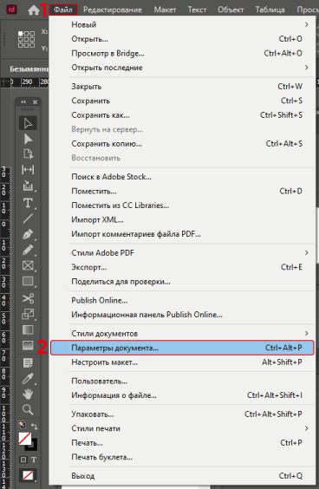The width and height of the screenshot is (319, 489).
Task: Select the Rectangle Frame tool
Action: point(28,265)
